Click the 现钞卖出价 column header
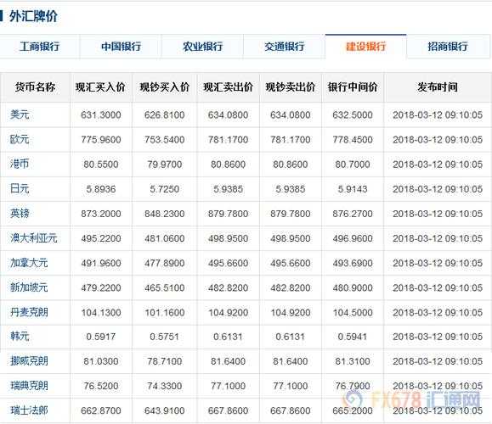 coord(291,87)
